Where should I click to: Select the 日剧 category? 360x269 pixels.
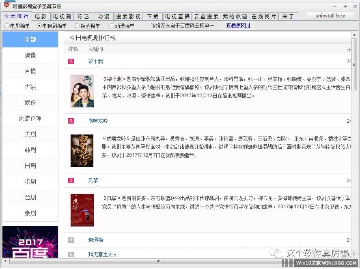click(x=30, y=166)
